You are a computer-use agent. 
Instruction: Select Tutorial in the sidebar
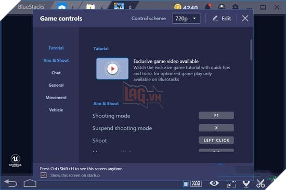click(56, 48)
